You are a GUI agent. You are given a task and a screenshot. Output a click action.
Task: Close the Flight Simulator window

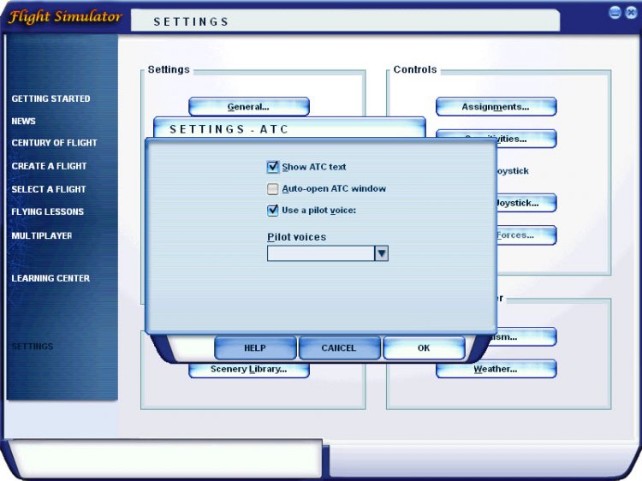629,13
